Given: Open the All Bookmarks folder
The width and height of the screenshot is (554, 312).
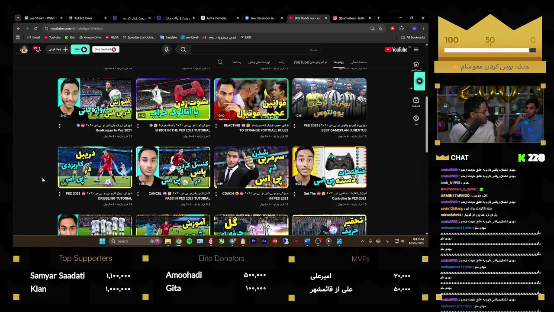Looking at the screenshot, I should [413, 37].
